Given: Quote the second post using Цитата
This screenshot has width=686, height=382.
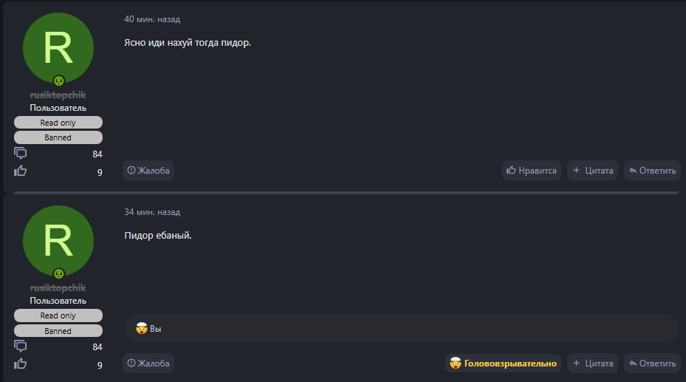Looking at the screenshot, I should (x=592, y=364).
